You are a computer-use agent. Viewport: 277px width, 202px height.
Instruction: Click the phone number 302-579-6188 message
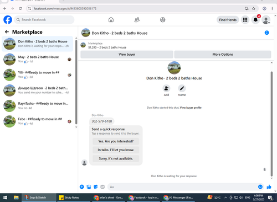102,121
